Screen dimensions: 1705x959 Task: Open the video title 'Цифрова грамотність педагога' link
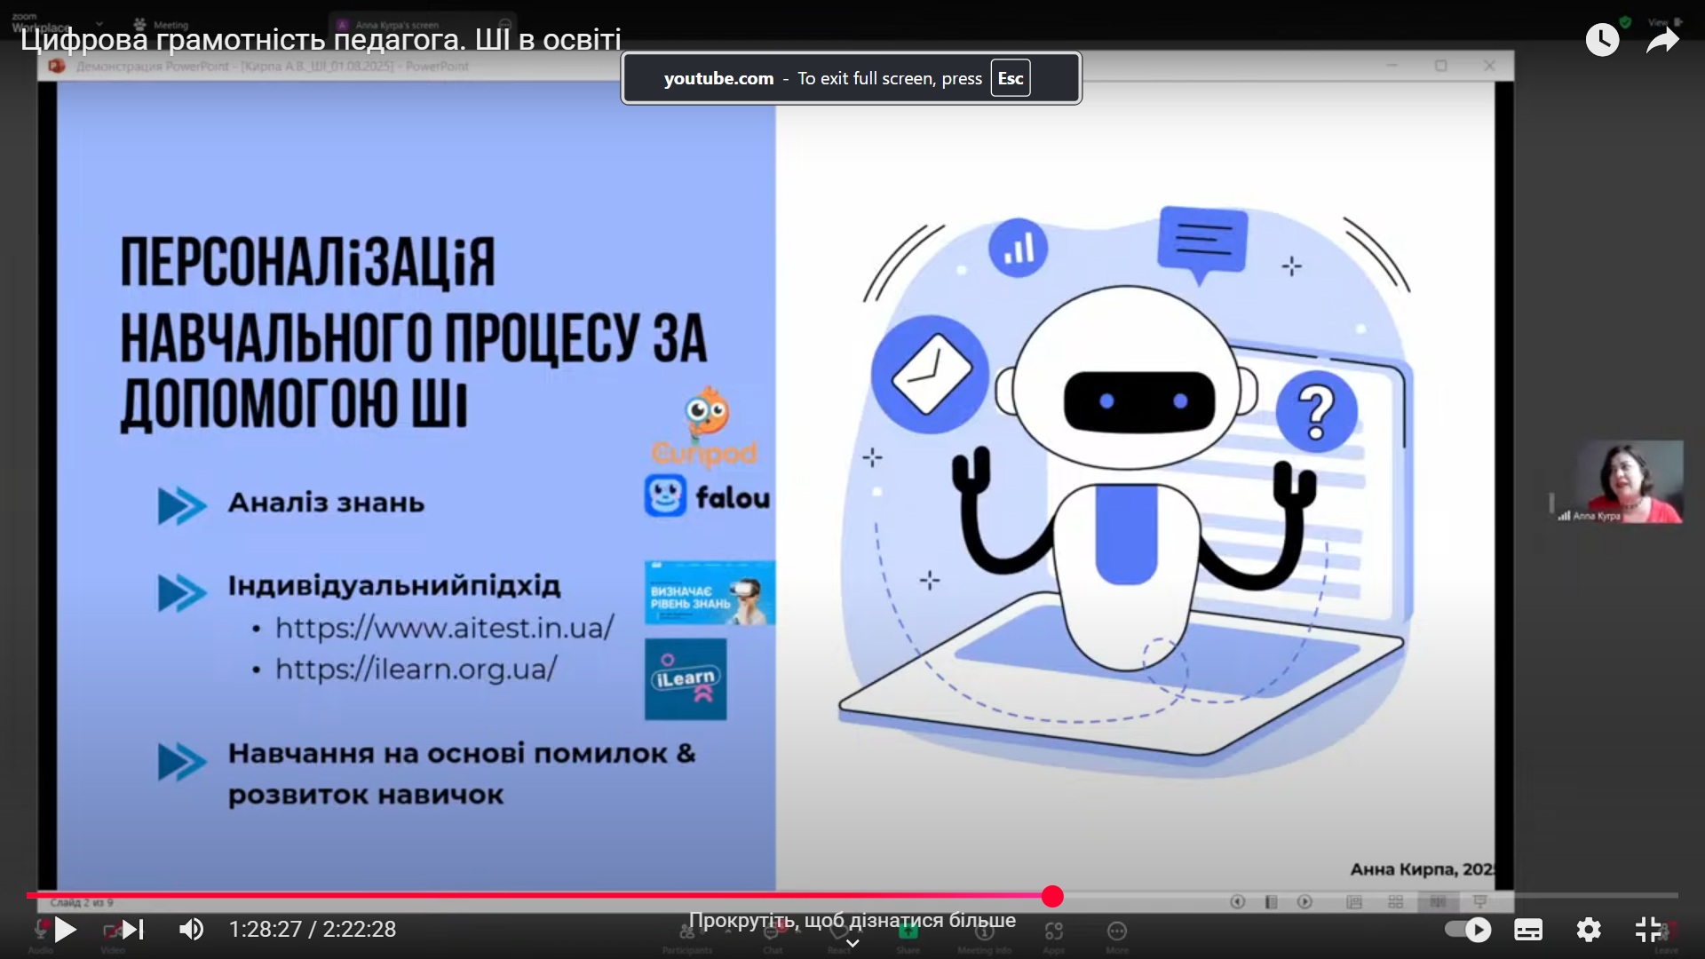pyautogui.click(x=321, y=40)
